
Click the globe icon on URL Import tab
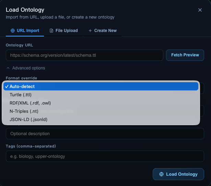point(13,31)
